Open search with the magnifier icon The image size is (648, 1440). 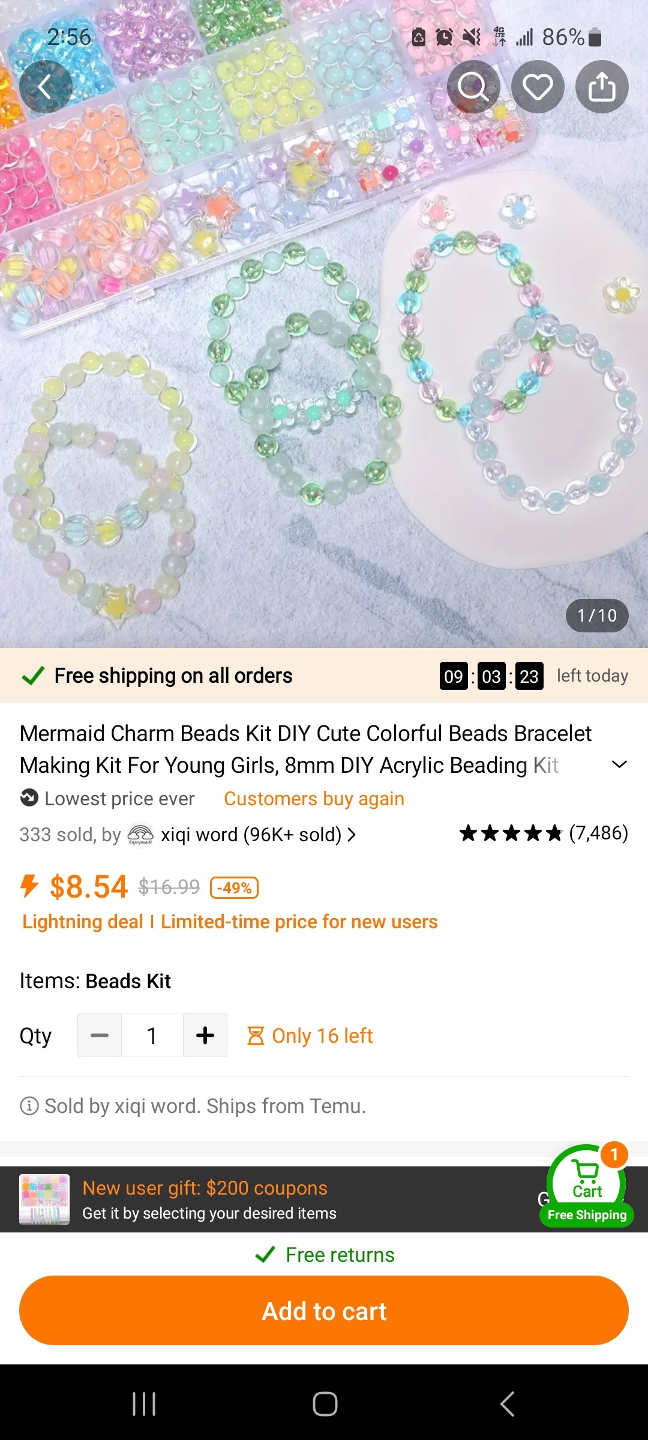coord(473,87)
